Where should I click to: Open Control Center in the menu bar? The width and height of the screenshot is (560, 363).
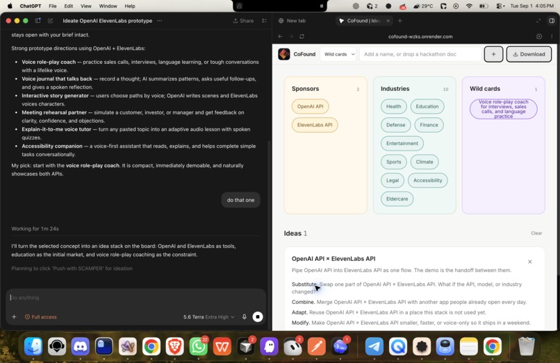[500, 6]
